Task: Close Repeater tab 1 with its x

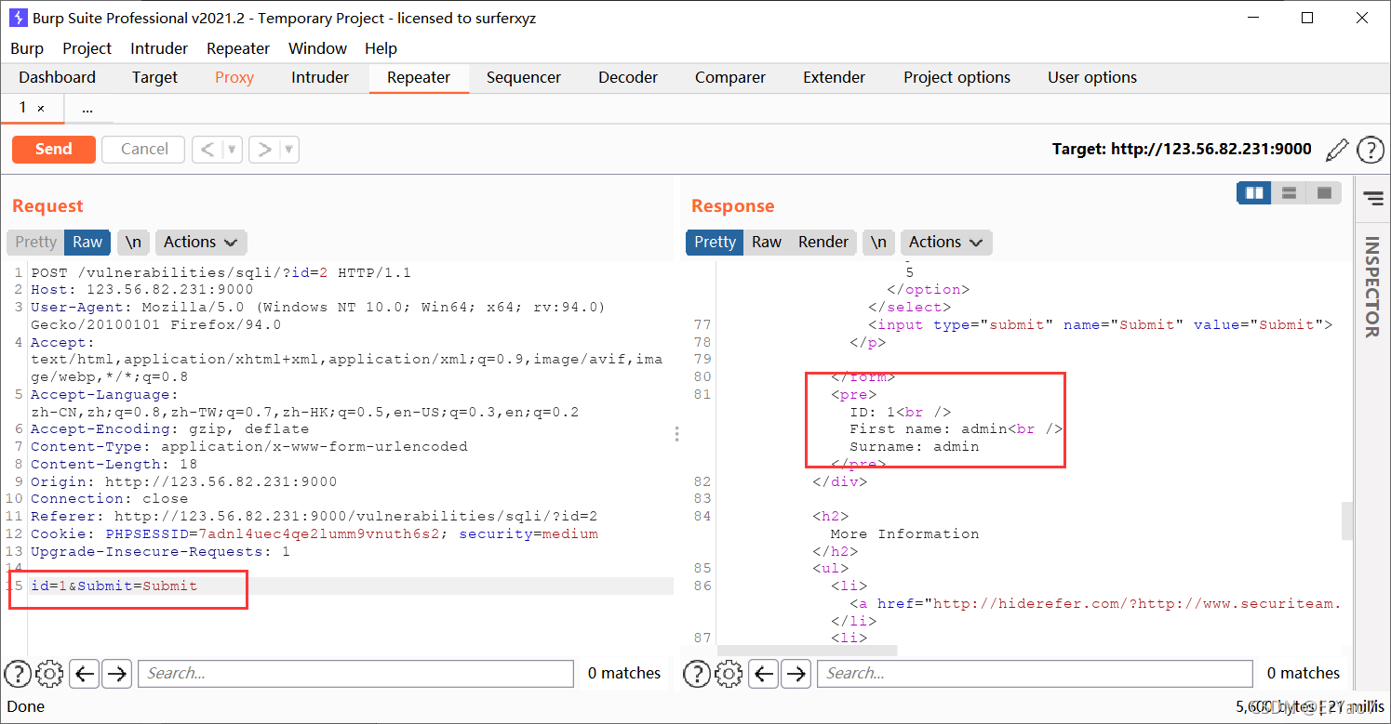Action: click(x=41, y=109)
